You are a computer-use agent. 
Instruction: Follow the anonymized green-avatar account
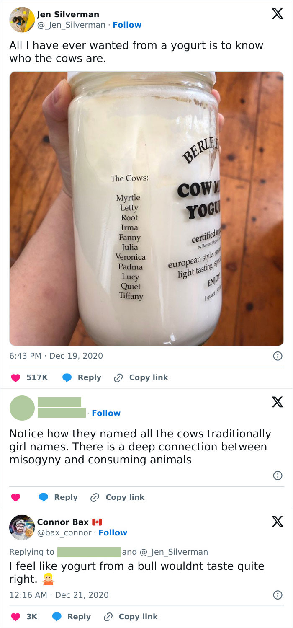tap(106, 413)
